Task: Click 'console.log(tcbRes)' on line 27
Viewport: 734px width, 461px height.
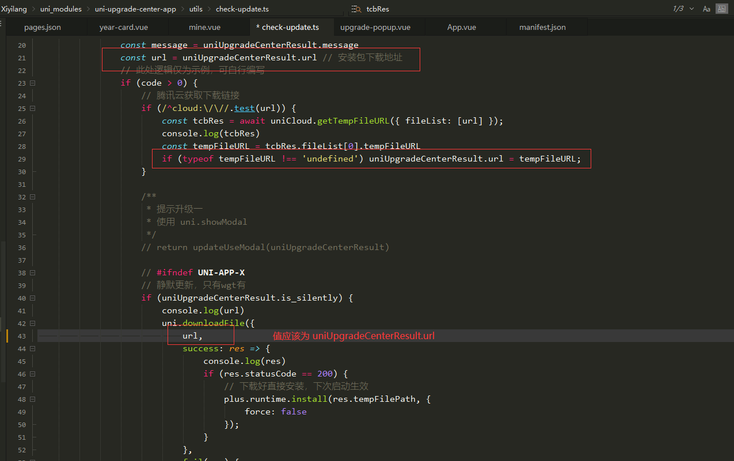Action: (x=211, y=133)
